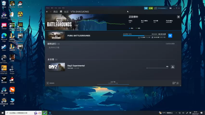
Task: Go back with the Steam back arrow
Action: pyautogui.click(x=47, y=12)
